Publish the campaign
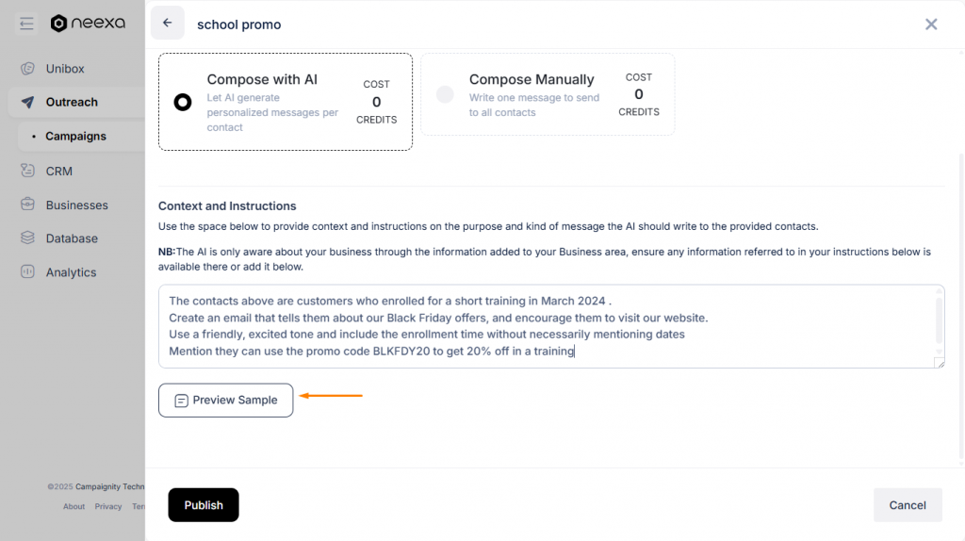Screen dimensions: 965x541 click(x=204, y=505)
